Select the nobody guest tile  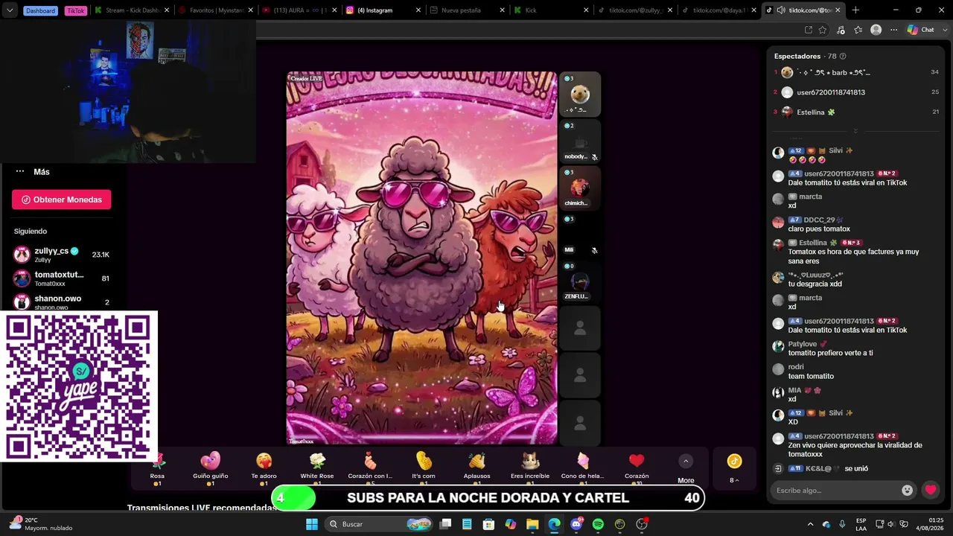(x=580, y=141)
